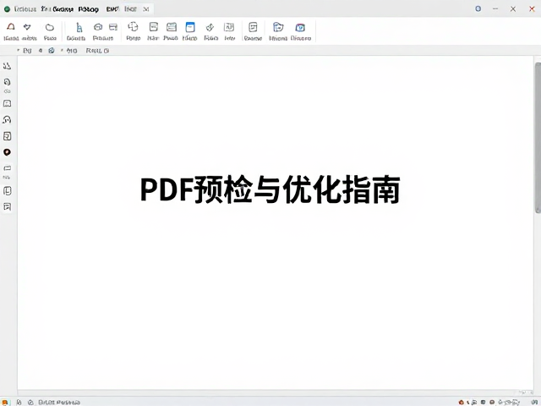Click the heading "PDF预检与优化指南" on the page
This screenshot has height=406, width=541.
point(270,189)
